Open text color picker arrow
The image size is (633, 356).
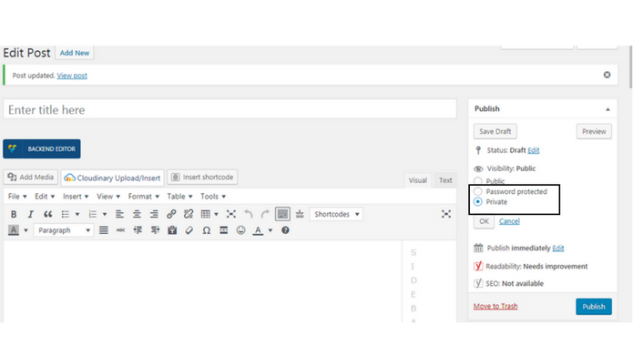[x=271, y=230]
